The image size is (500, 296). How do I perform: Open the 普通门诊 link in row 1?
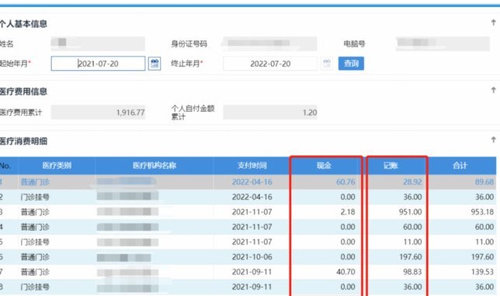coord(35,182)
